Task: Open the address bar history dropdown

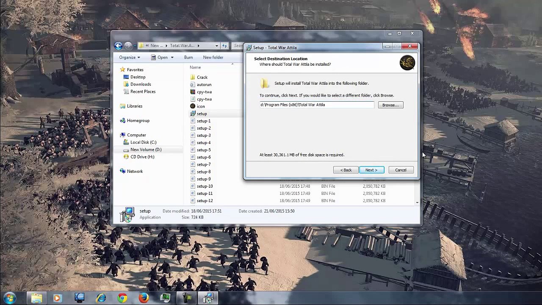Action: pyautogui.click(x=216, y=46)
